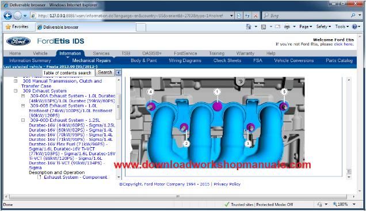Click the Compatibility View icon
366x211 pixels.
[239, 16]
